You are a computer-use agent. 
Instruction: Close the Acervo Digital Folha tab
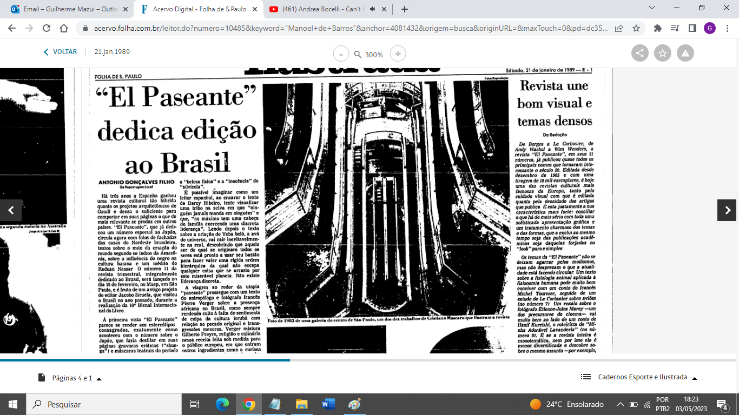point(254,9)
